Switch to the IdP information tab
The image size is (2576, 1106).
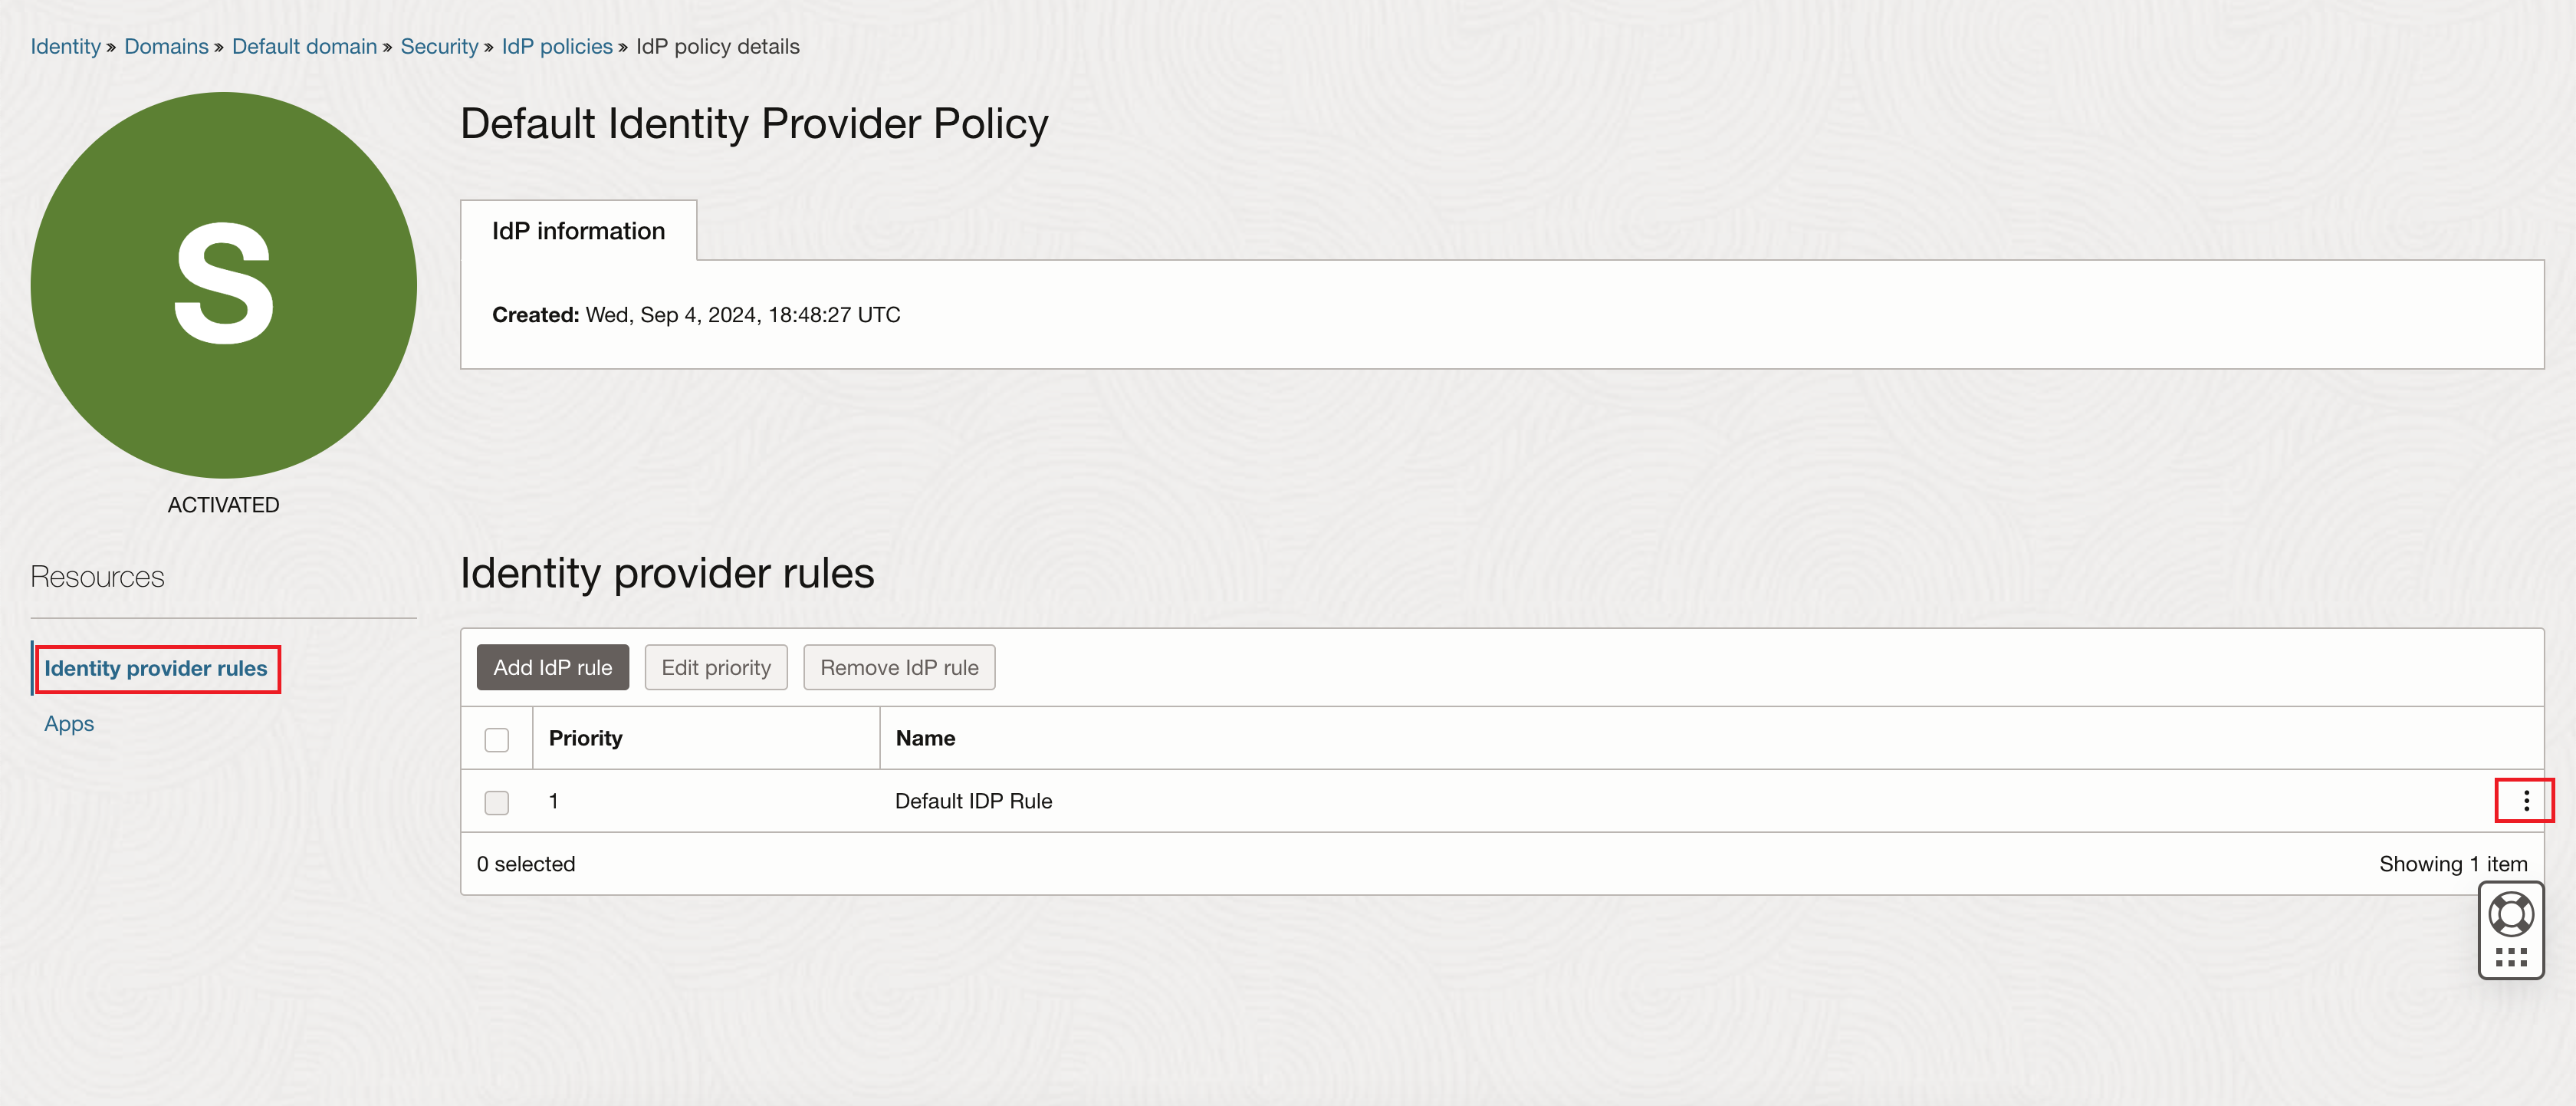[577, 230]
